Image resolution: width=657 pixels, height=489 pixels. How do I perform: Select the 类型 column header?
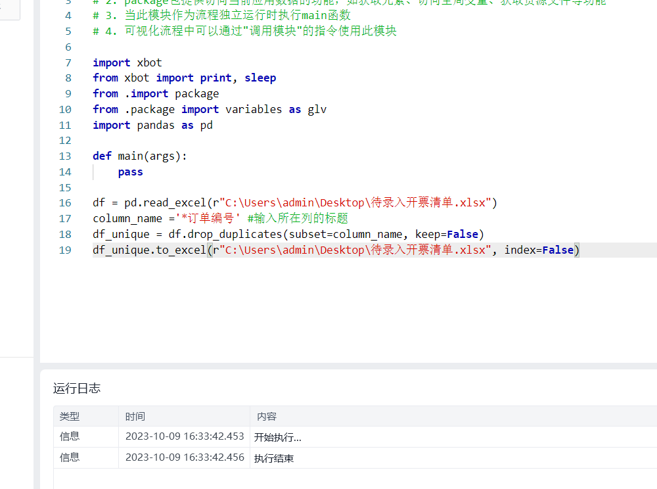click(69, 417)
